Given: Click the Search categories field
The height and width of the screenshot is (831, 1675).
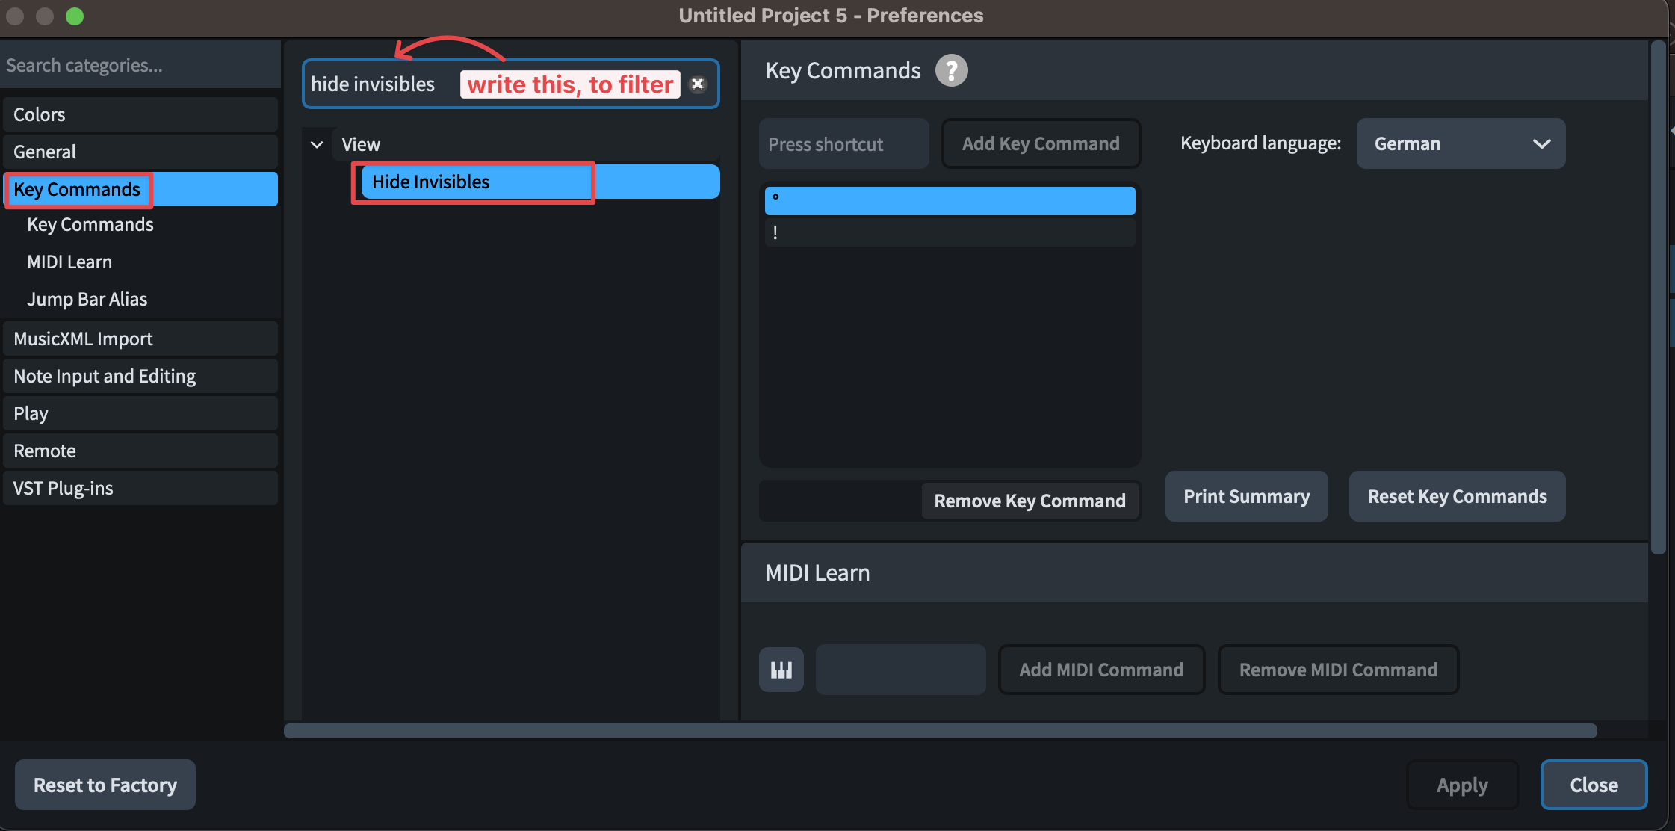Looking at the screenshot, I should click(140, 65).
